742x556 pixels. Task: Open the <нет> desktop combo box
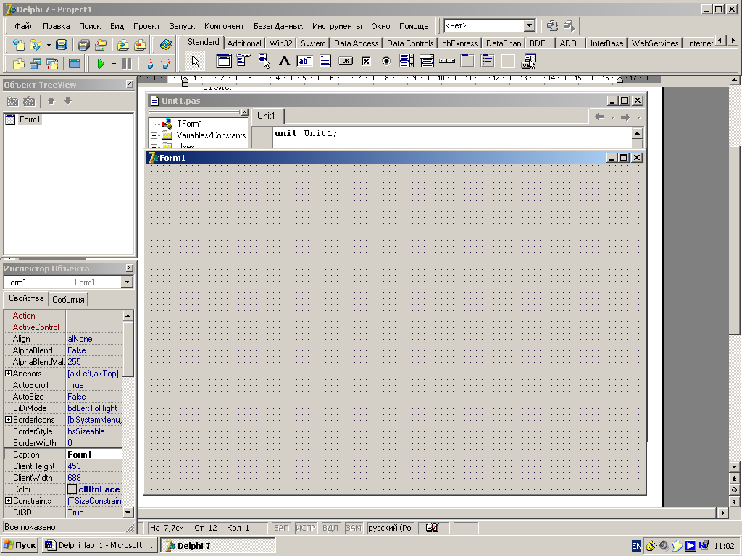[x=530, y=25]
